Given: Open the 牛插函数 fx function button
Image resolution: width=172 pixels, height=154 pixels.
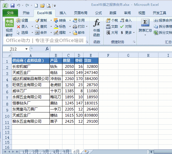Looking at the screenshot, I should [97, 28].
